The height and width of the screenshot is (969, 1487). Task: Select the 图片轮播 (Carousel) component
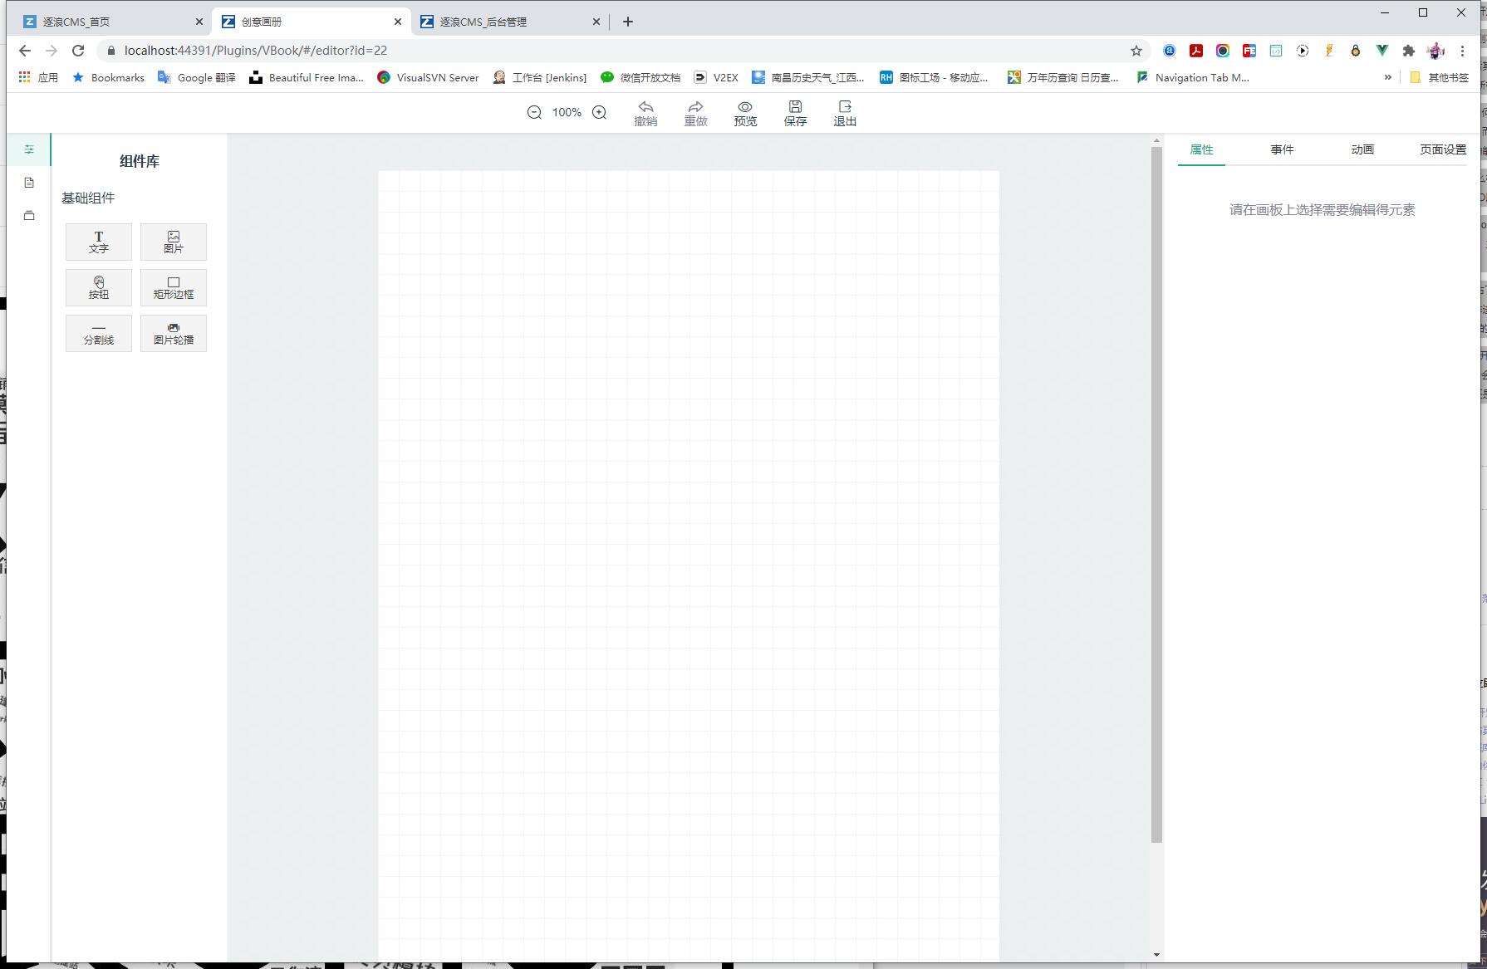(173, 333)
